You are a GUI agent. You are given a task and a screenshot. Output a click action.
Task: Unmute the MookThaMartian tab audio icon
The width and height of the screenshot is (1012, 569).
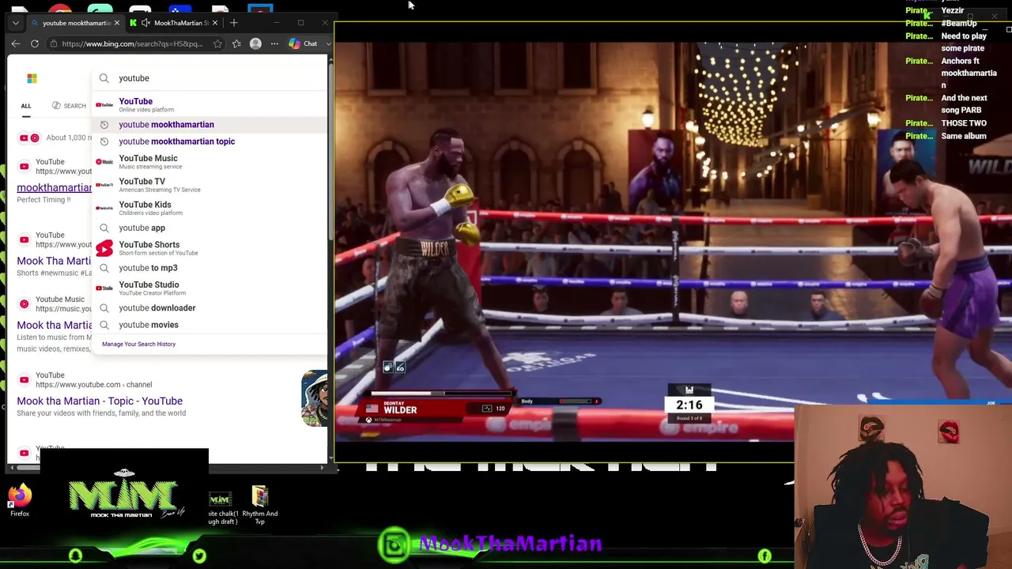[x=145, y=23]
